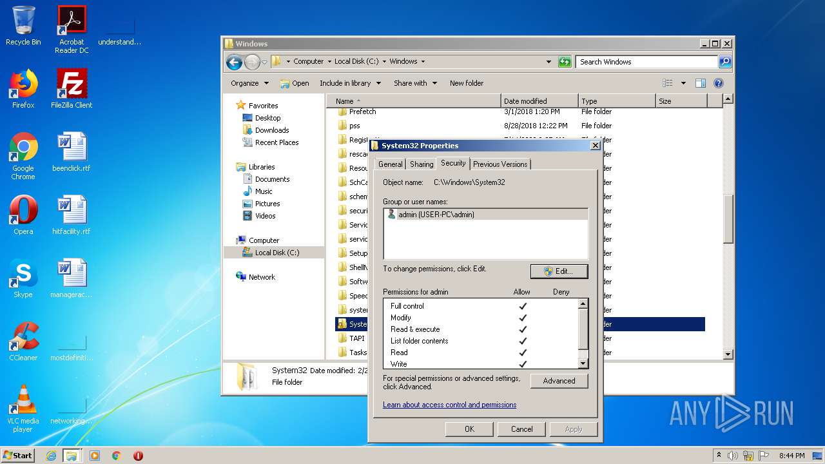Open Explorer help question mark icon
Viewport: 825px width, 464px height.
pyautogui.click(x=719, y=83)
